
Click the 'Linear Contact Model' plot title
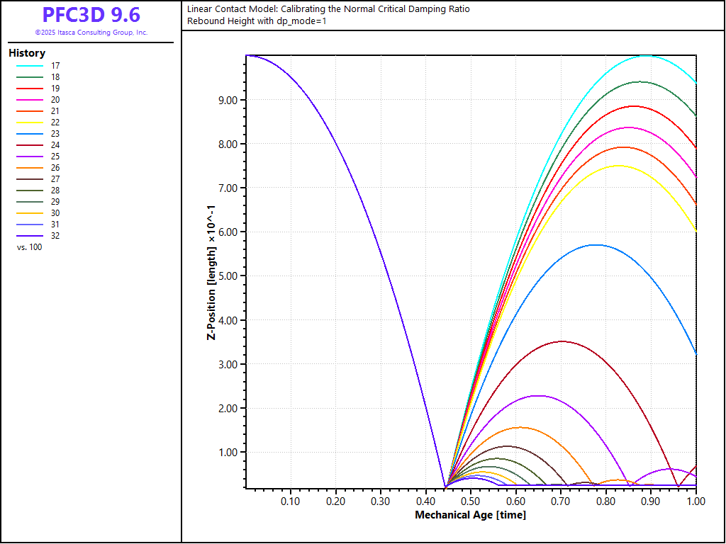tap(328, 9)
